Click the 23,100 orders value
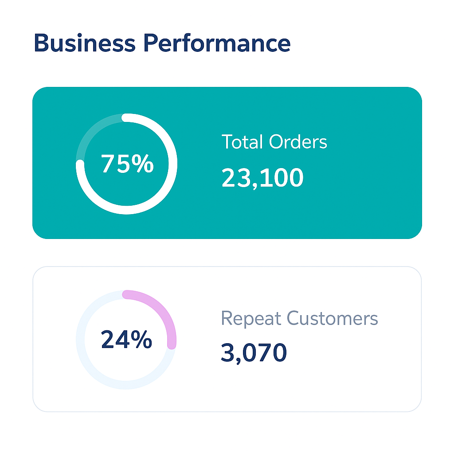Viewport: 454px width, 454px height. click(x=262, y=178)
